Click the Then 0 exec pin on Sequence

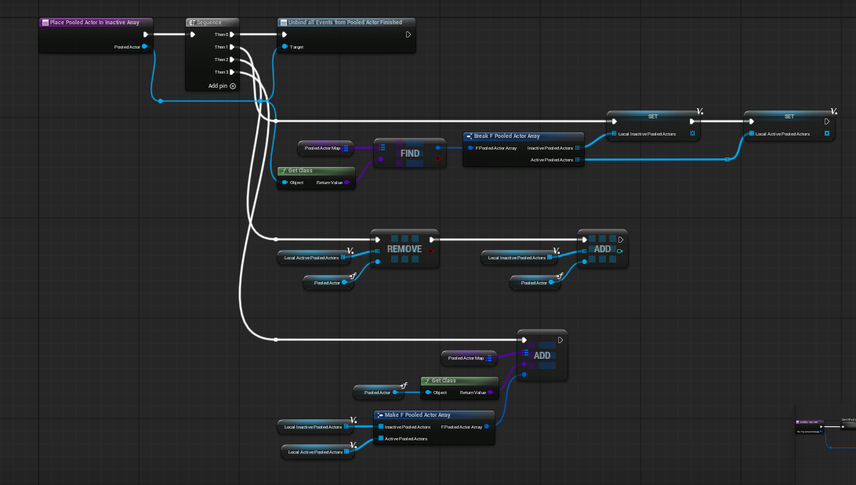click(x=232, y=34)
